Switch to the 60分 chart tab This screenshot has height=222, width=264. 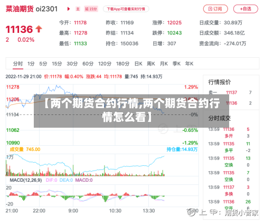[88, 64]
